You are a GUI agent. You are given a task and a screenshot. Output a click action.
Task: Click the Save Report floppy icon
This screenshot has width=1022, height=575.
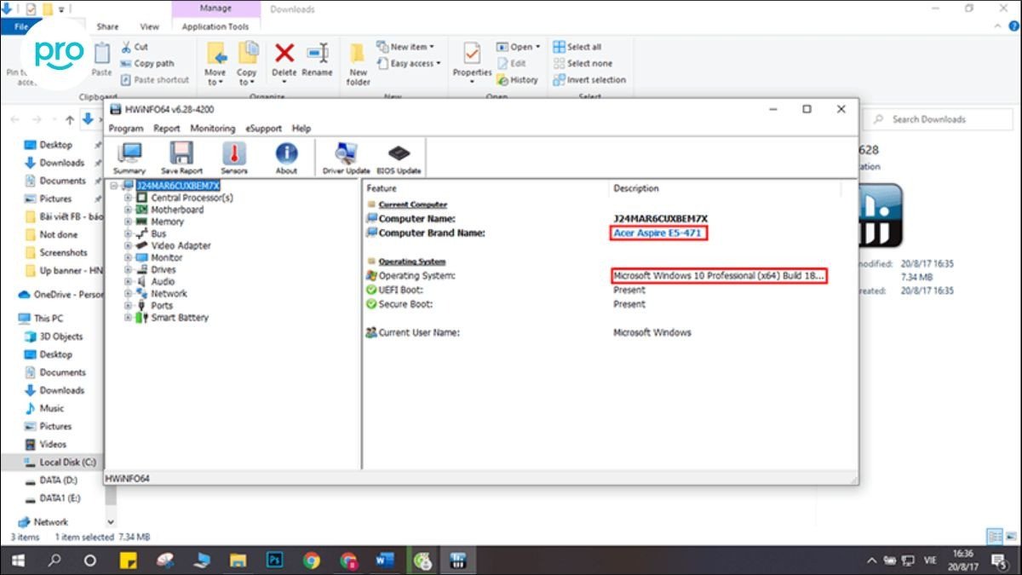click(x=181, y=158)
